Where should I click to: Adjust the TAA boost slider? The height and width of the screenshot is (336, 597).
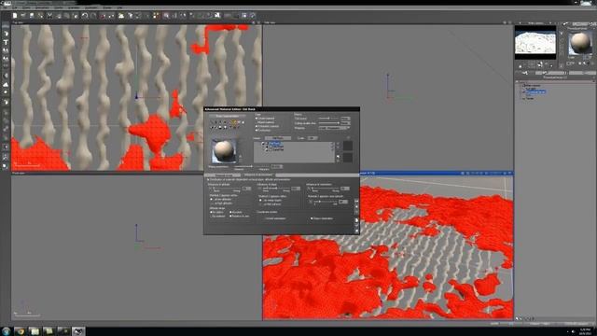tap(328, 119)
